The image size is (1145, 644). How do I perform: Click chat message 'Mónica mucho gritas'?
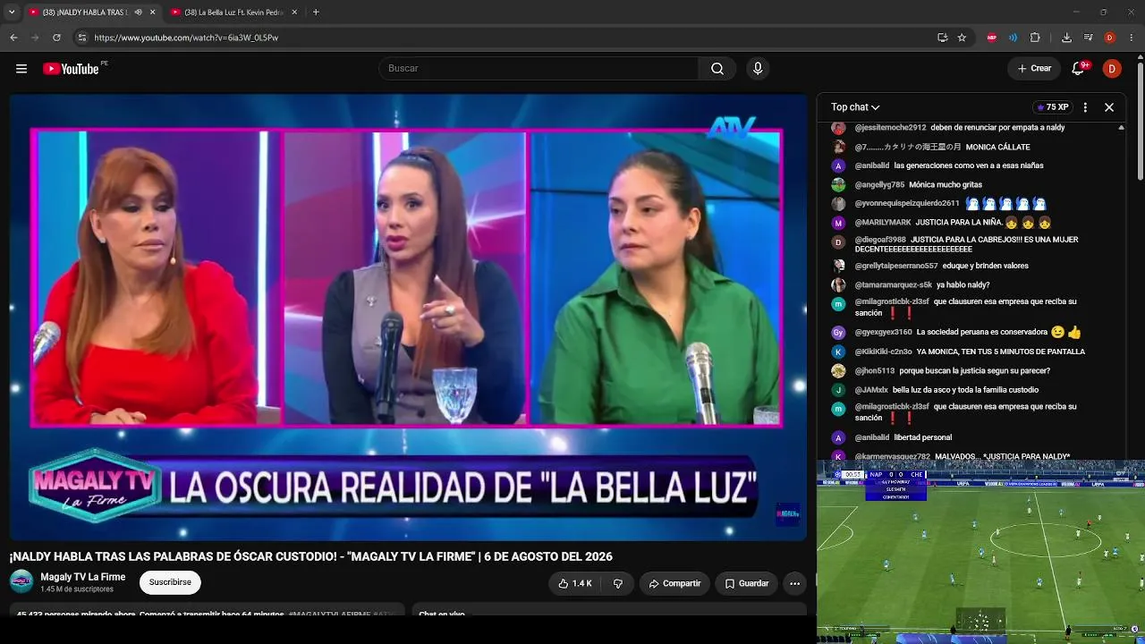point(946,184)
